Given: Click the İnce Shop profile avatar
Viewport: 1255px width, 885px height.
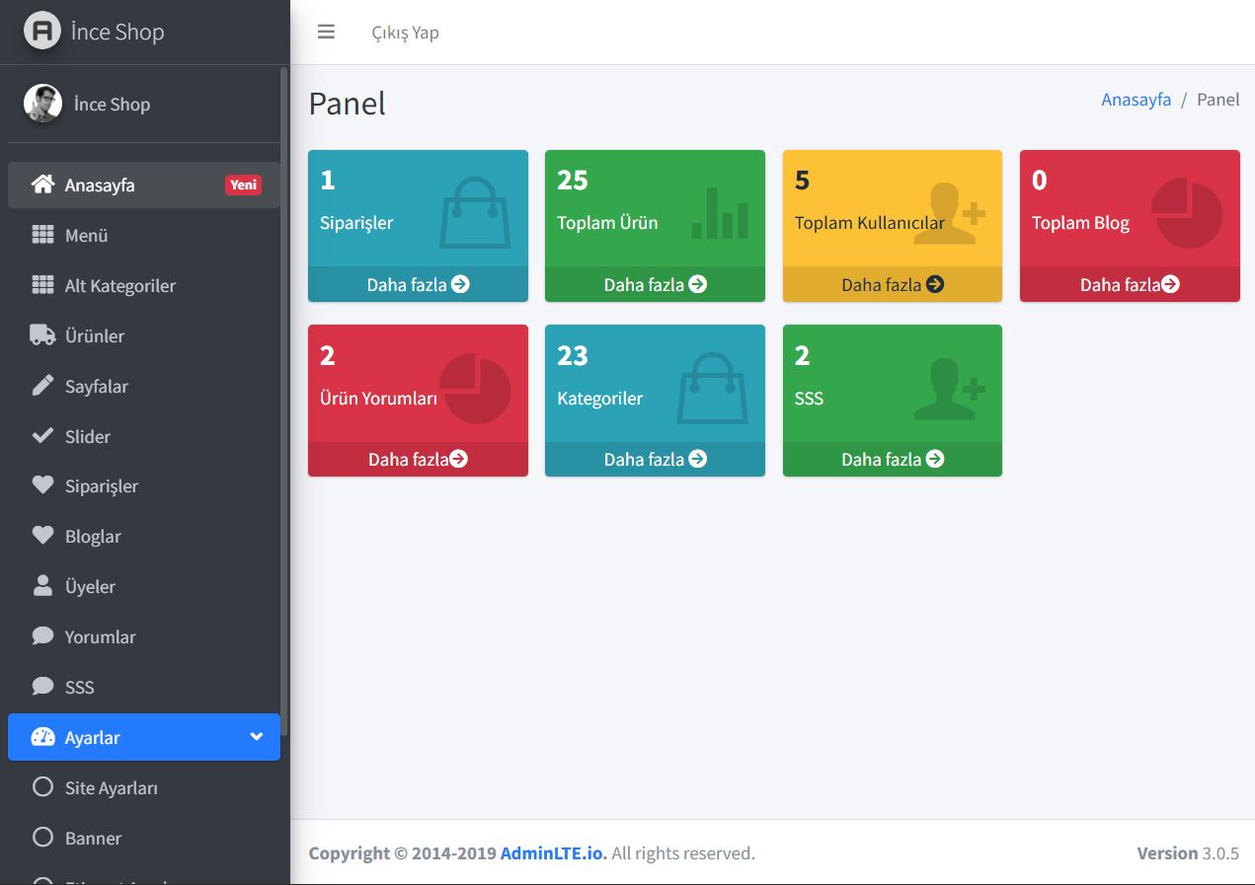Looking at the screenshot, I should tap(42, 103).
